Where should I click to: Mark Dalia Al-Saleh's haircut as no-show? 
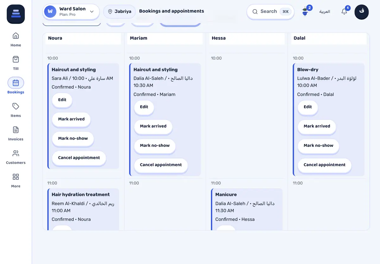tap(155, 146)
